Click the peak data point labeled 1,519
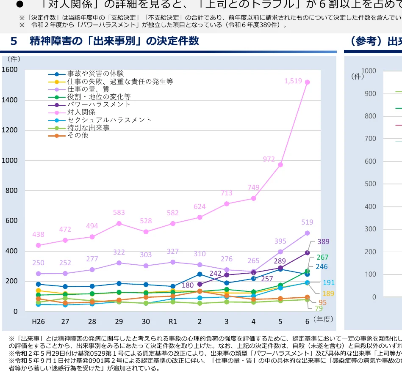402x384 pixels. coord(307,81)
